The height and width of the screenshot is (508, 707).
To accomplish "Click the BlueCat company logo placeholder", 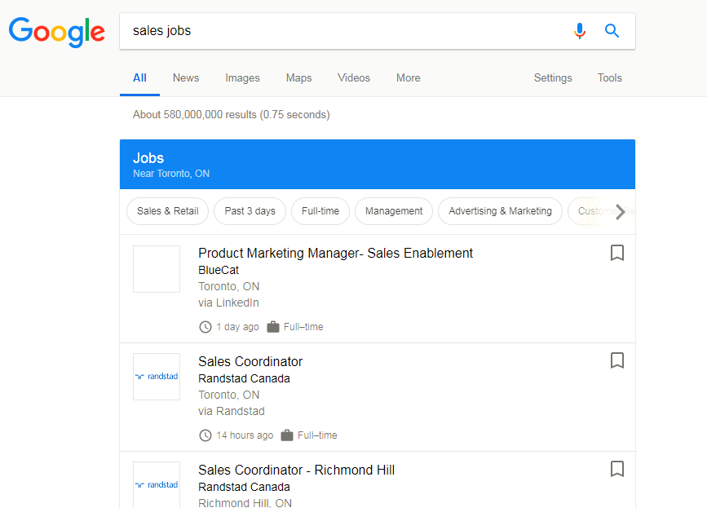I will [x=157, y=269].
